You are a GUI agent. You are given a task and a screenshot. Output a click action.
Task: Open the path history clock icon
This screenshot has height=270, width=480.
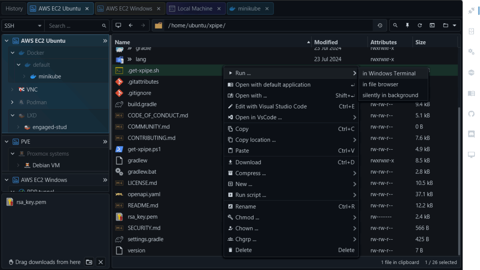point(380,26)
